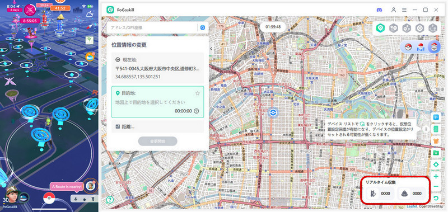Select the green teleport mode icon

(x=380, y=28)
